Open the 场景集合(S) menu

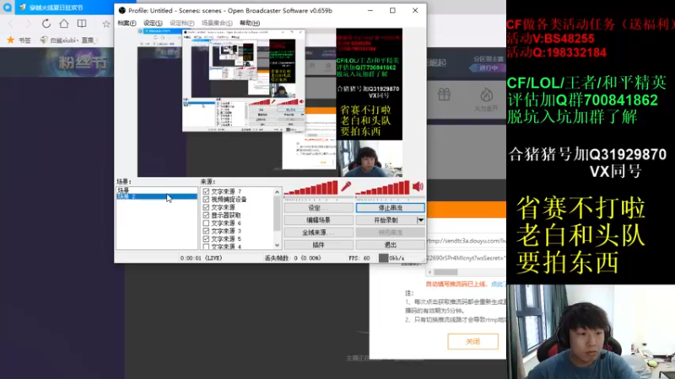217,23
